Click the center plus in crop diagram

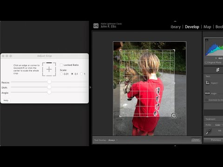[x=49, y=69]
